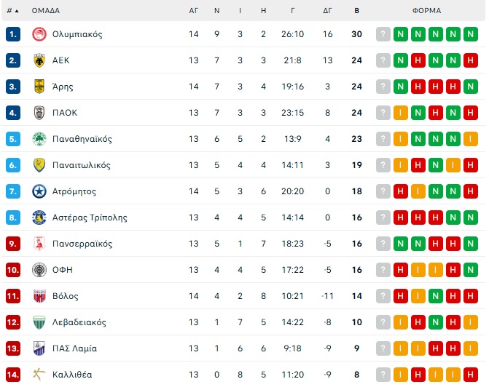Click the ΟΦΗ position 10 rank badge
This screenshot has height=387, width=489.
13,270
